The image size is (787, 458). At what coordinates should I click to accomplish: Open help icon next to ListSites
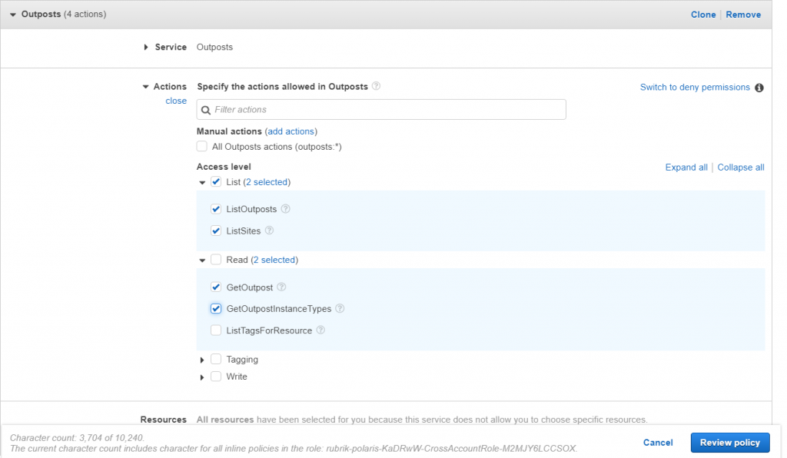click(270, 231)
